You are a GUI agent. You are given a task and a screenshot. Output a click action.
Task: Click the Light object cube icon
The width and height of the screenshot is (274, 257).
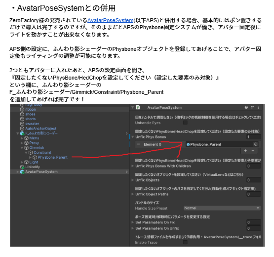pos(26,162)
